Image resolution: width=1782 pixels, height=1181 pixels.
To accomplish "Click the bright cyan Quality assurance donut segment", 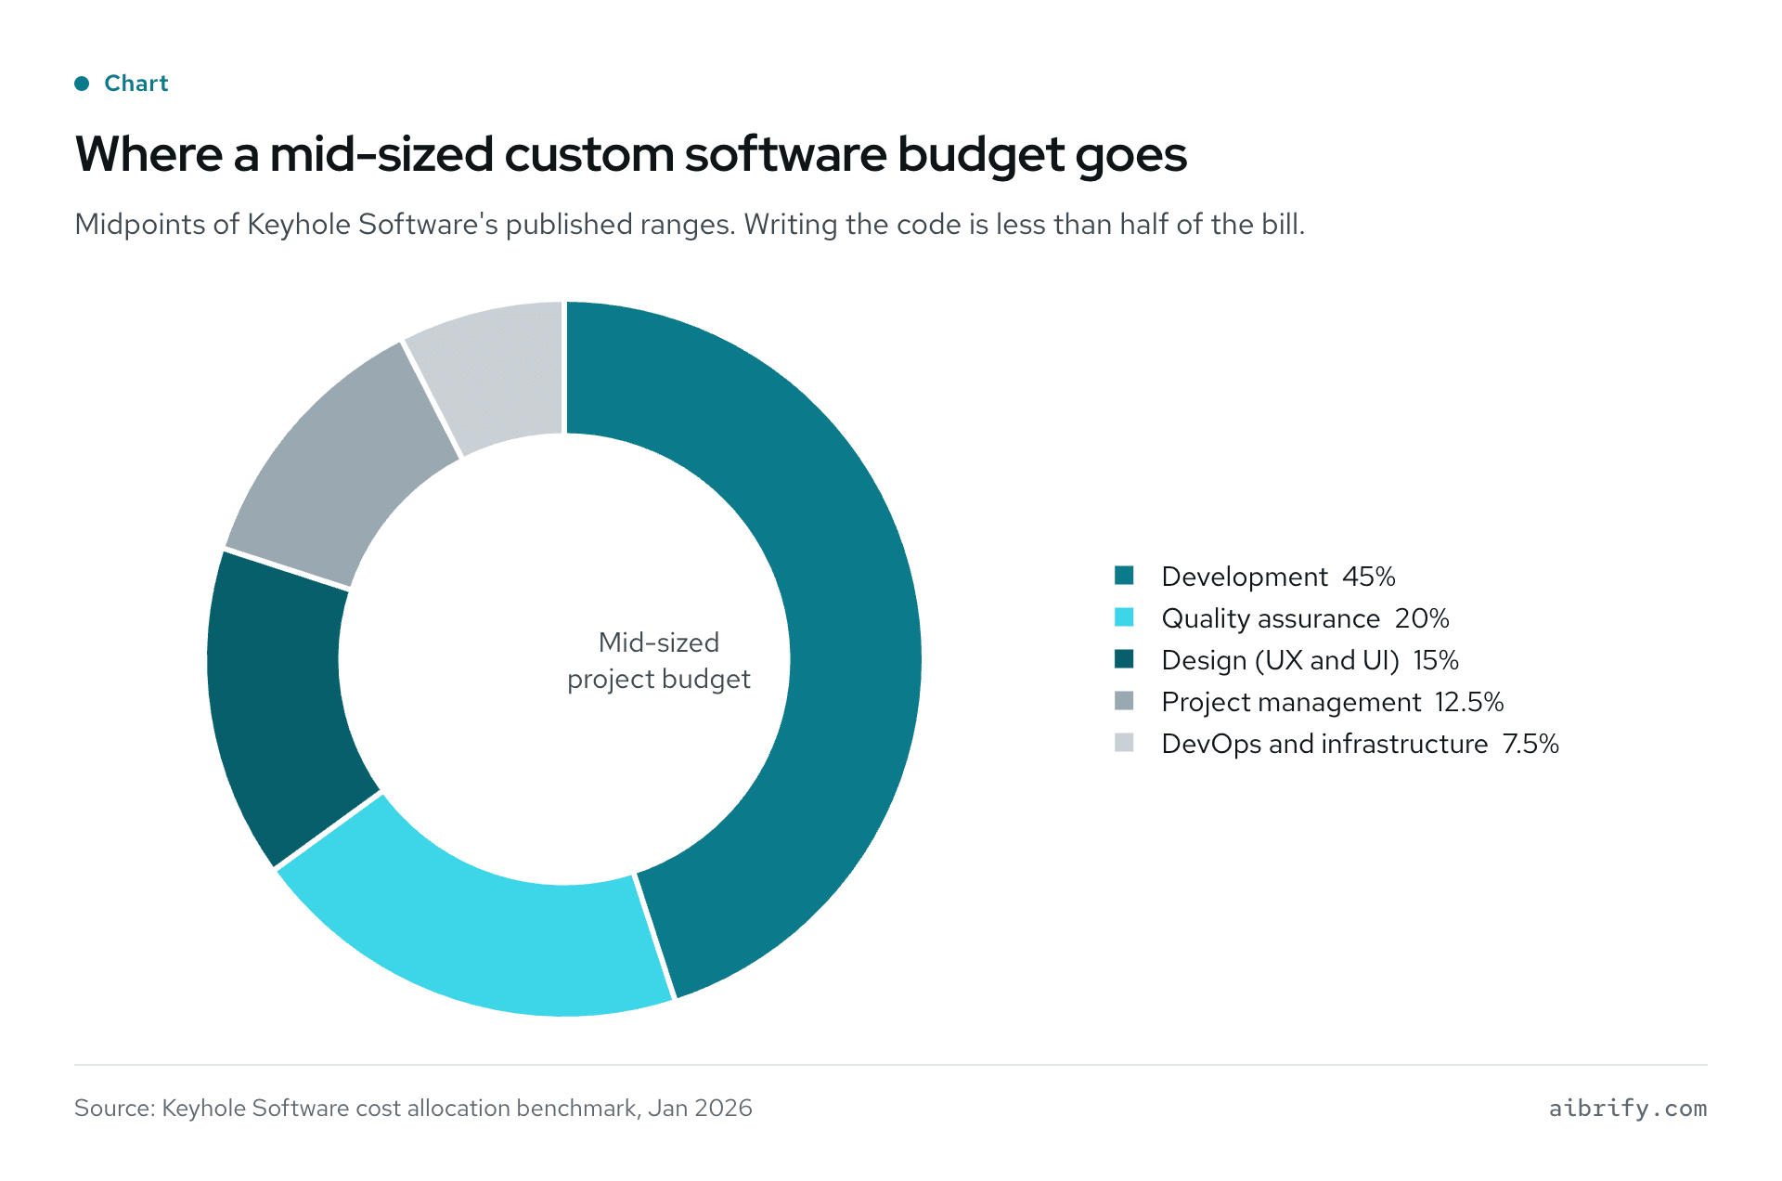I will 483,938.
